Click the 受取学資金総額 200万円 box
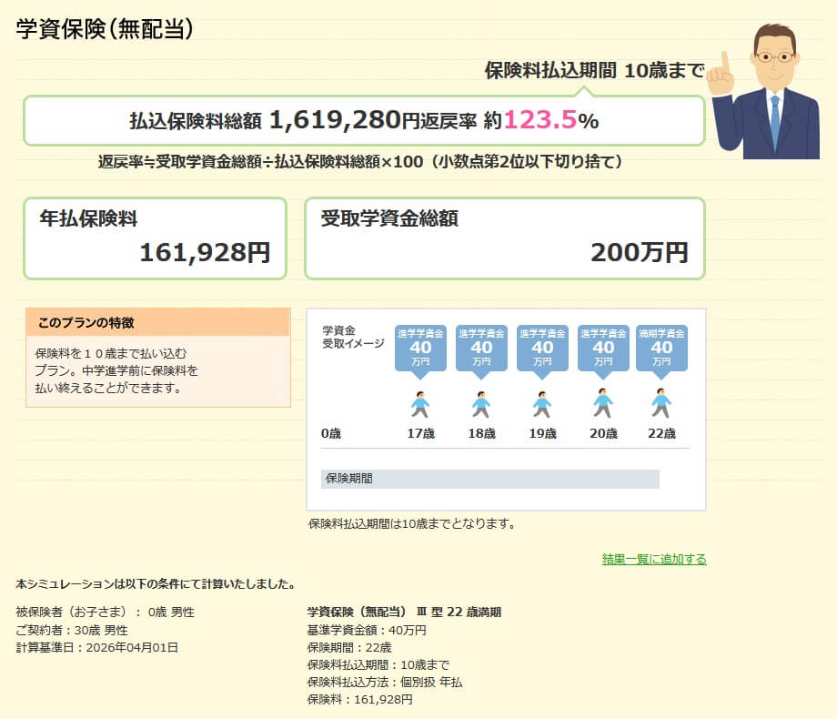This screenshot has width=837, height=719. [504, 238]
